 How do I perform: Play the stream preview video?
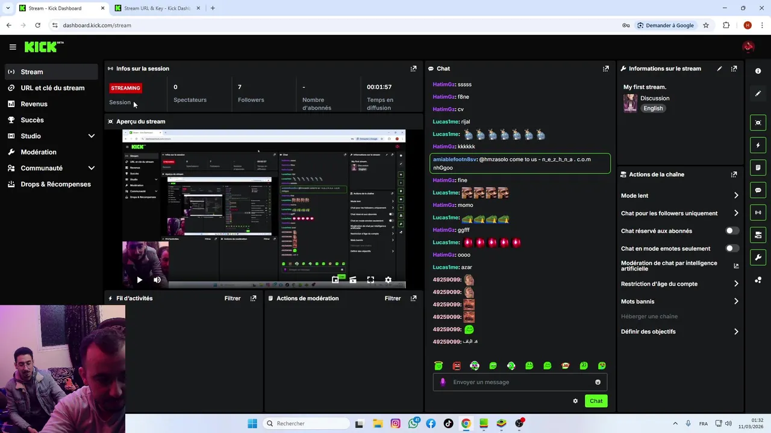click(139, 280)
